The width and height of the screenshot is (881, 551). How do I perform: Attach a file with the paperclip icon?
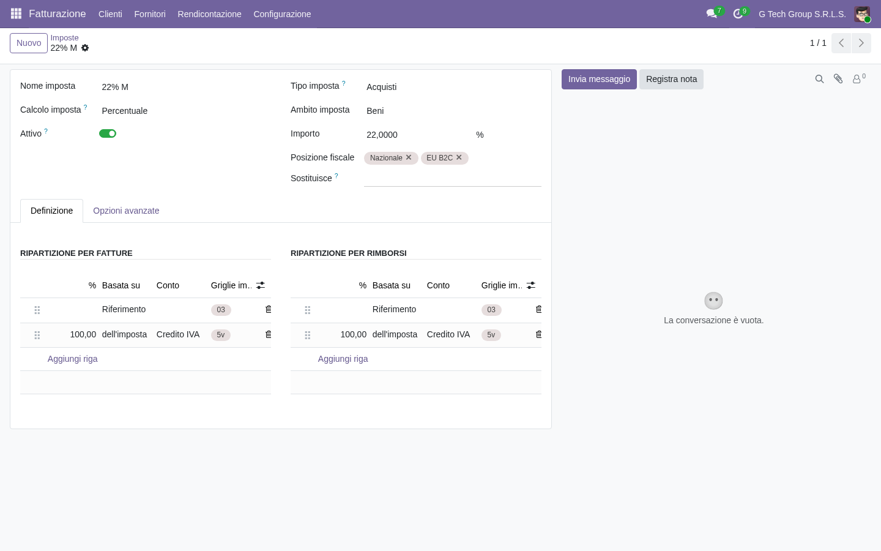(x=838, y=79)
